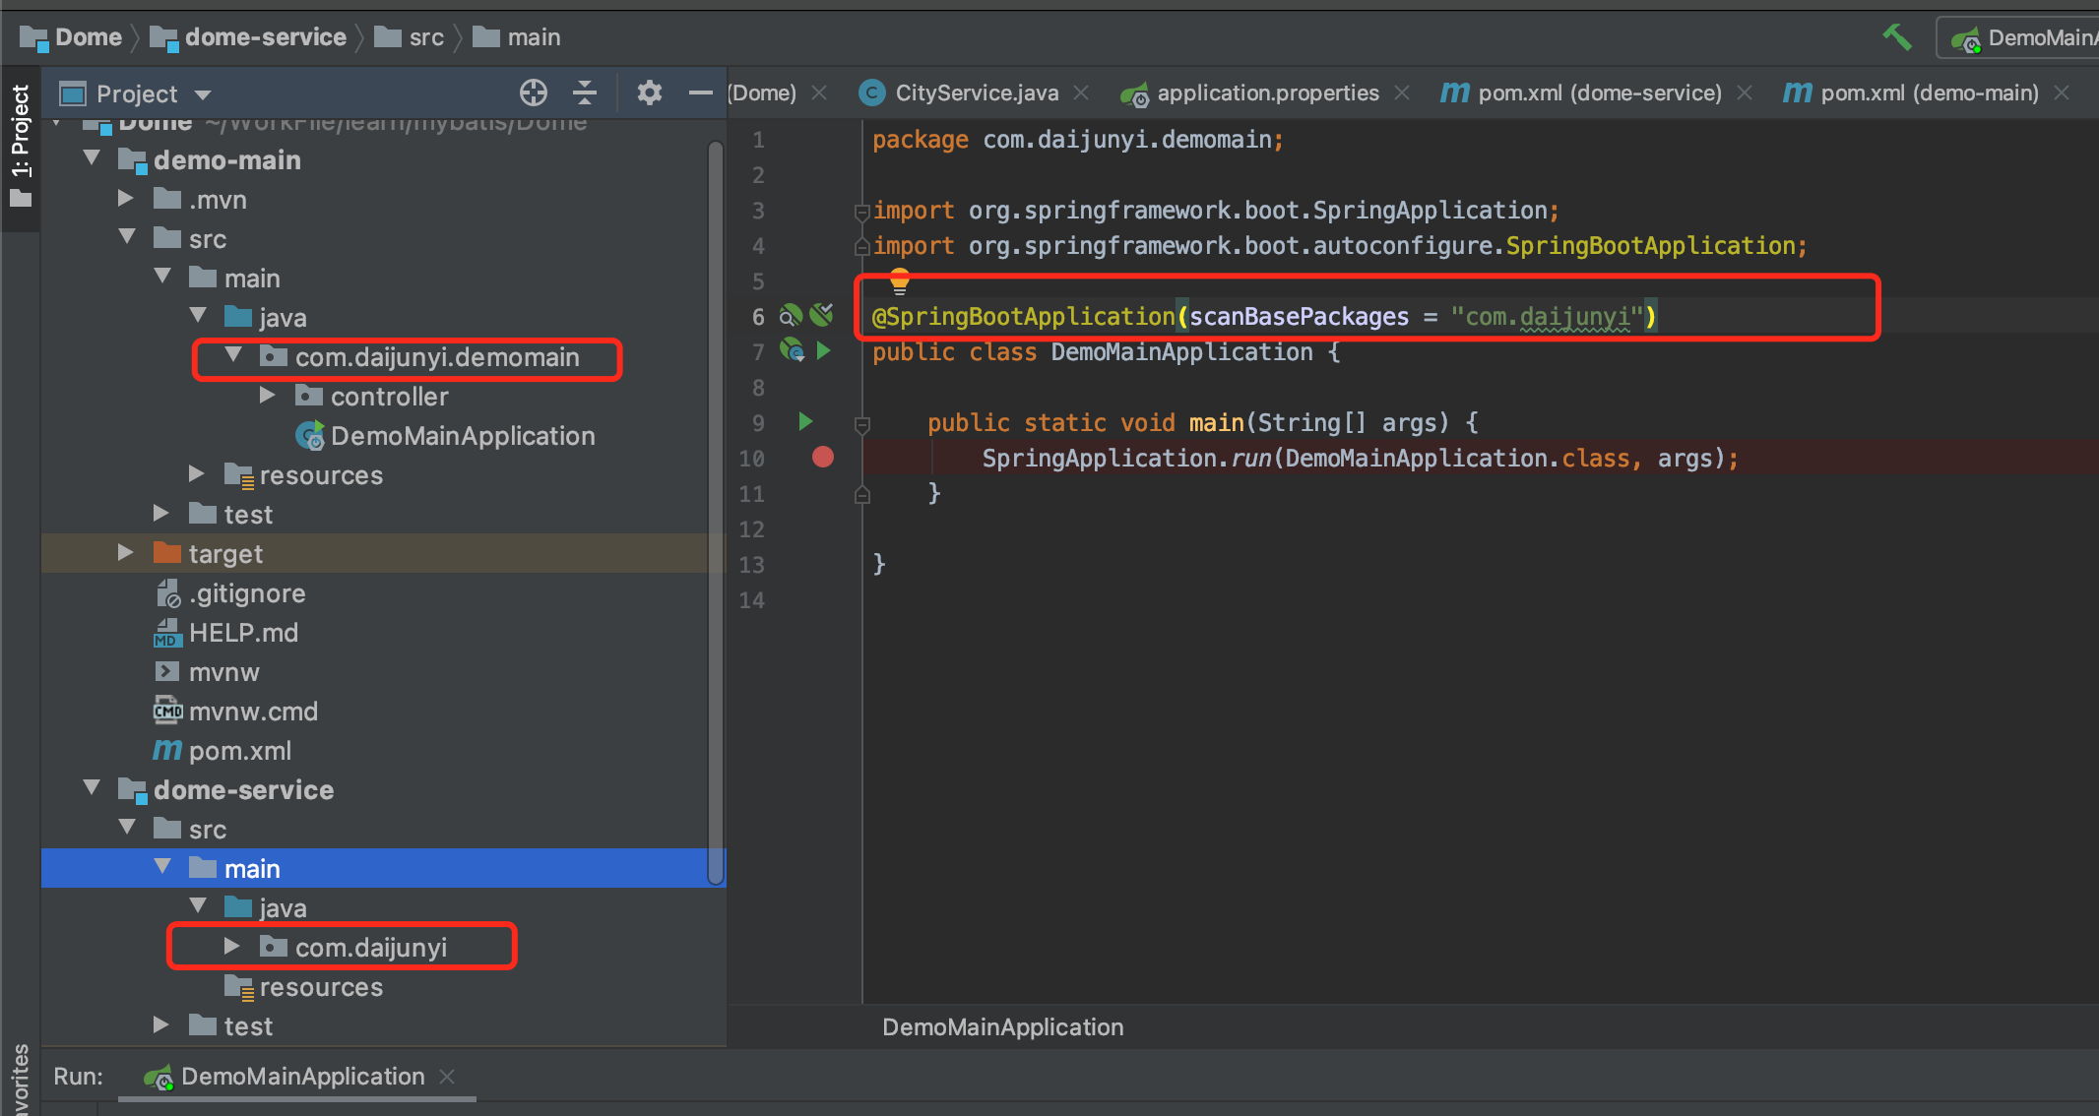Click the "com.daijunyi" string literal
The width and height of the screenshot is (2099, 1116).
coord(1548,317)
